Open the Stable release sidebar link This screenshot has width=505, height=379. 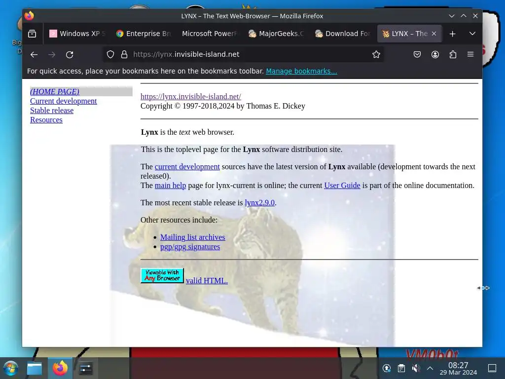pyautogui.click(x=52, y=110)
